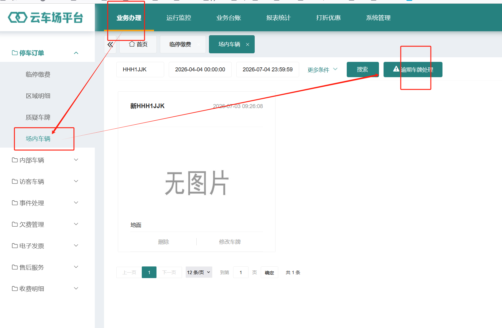Open 临停缴费 in sidebar

(x=38, y=74)
